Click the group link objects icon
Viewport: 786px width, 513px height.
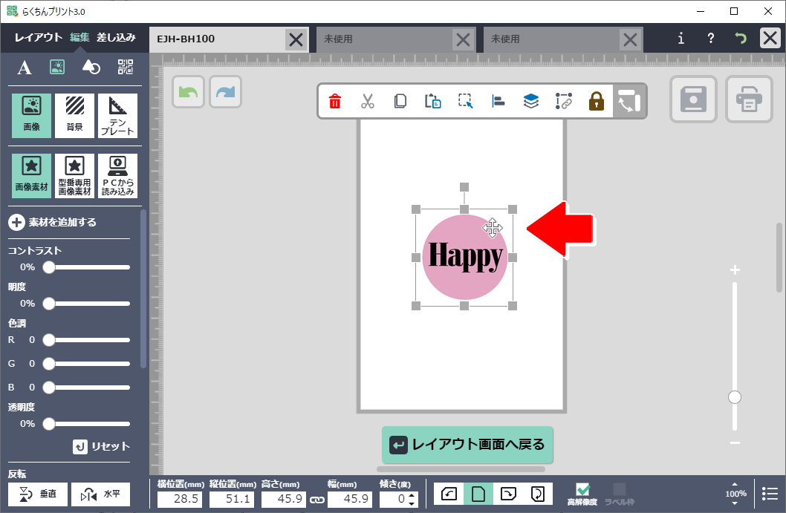coord(563,101)
